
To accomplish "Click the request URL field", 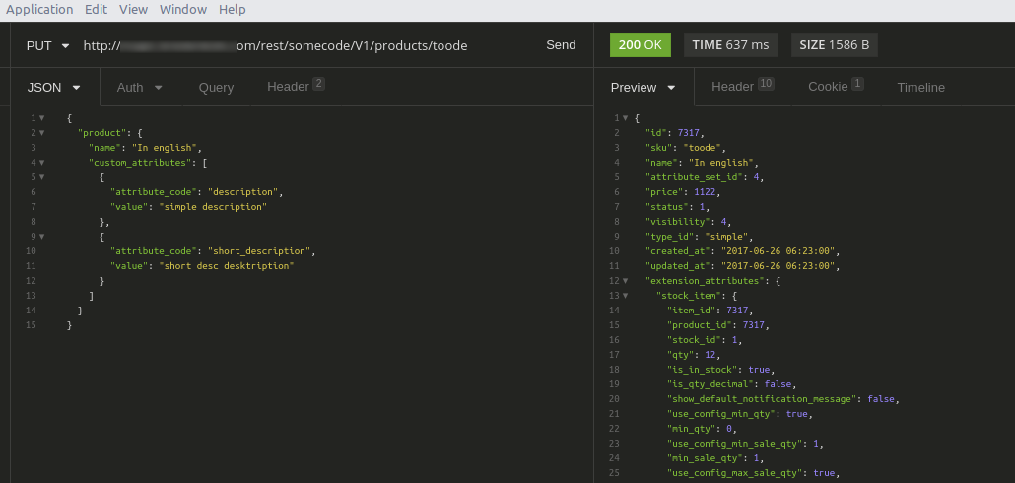I will point(275,46).
